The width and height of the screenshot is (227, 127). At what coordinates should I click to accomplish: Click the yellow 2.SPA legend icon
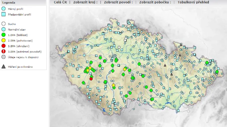[3, 40]
